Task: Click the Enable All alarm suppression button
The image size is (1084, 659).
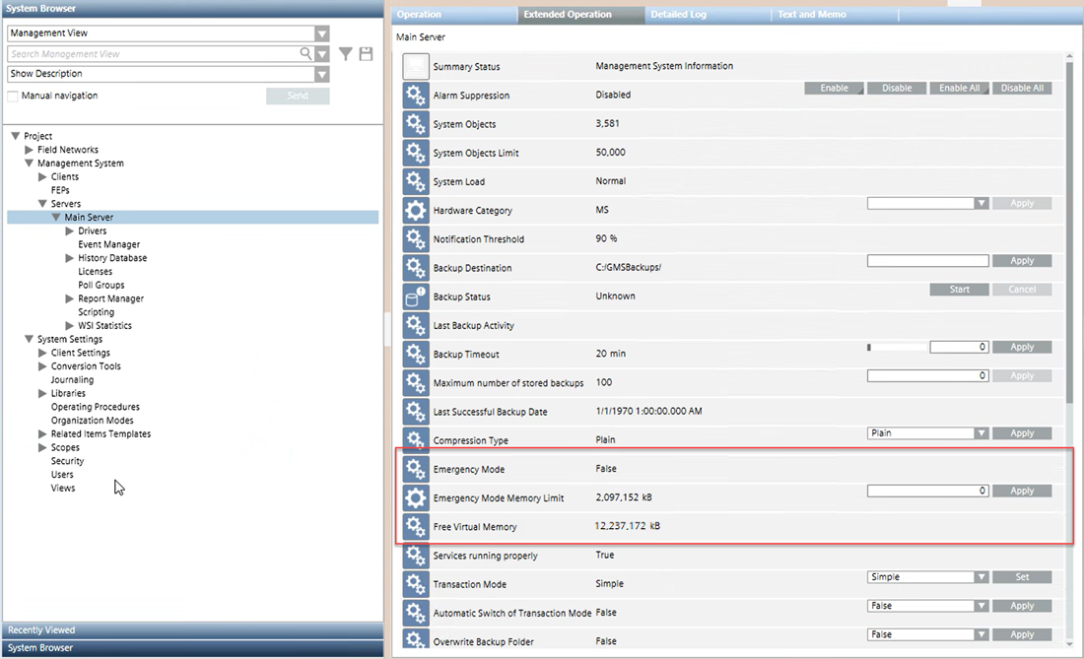Action: (959, 89)
